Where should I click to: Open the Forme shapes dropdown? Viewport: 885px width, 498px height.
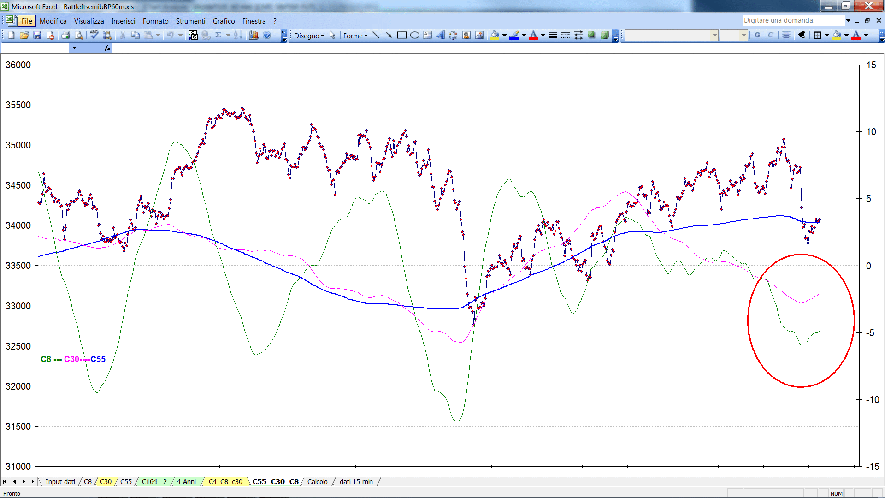tap(355, 36)
